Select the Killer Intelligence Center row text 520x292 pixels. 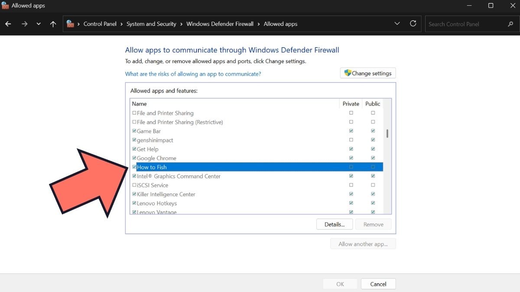pos(166,194)
